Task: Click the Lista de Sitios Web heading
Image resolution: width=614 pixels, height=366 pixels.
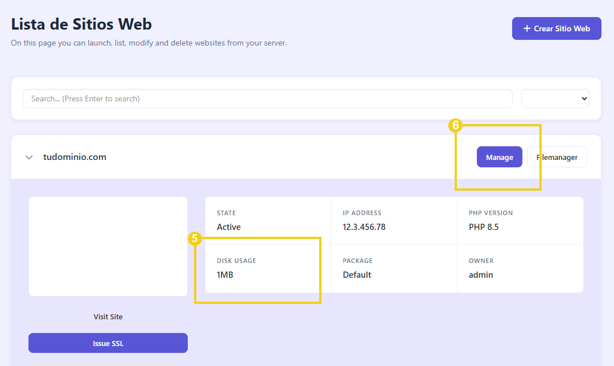Action: tap(81, 24)
